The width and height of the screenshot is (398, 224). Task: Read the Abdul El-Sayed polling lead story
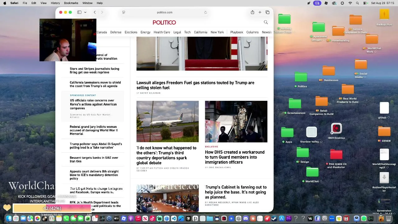click(x=96, y=146)
